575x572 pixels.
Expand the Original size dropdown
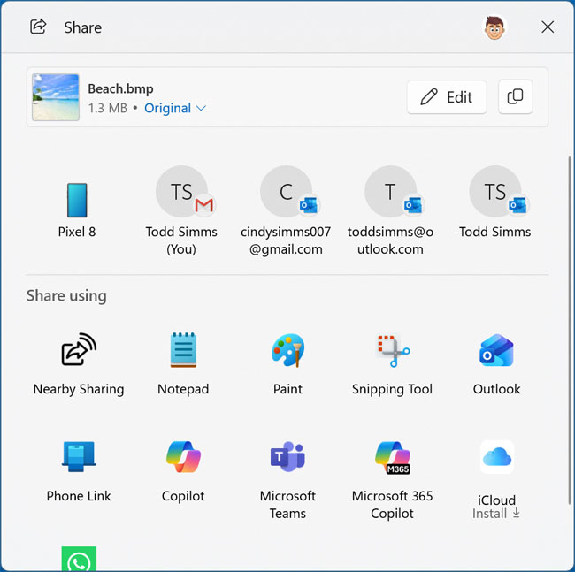(175, 108)
